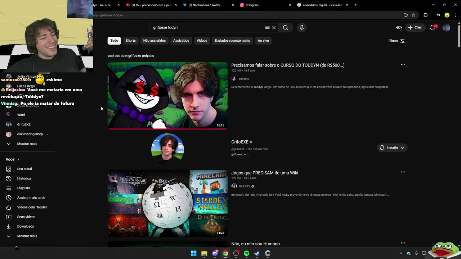Click the magnifying glass search button
The width and height of the screenshot is (461, 259).
pyautogui.click(x=285, y=27)
